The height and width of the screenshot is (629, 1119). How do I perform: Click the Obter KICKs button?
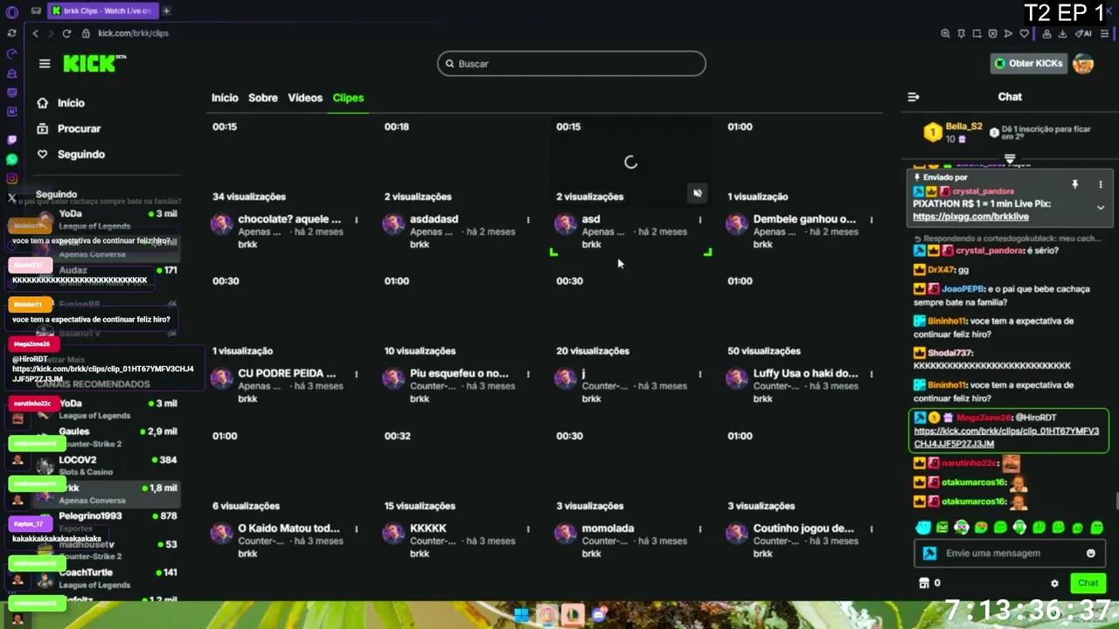1028,63
